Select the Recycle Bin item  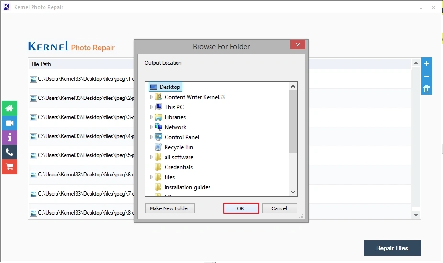(x=178, y=147)
